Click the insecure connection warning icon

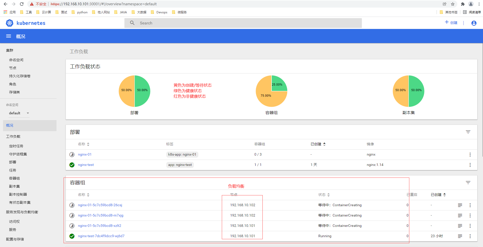(32, 4)
